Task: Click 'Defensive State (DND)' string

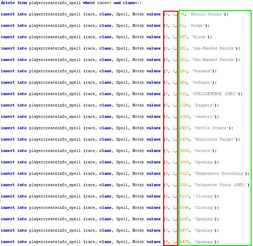Action: [x=220, y=185]
